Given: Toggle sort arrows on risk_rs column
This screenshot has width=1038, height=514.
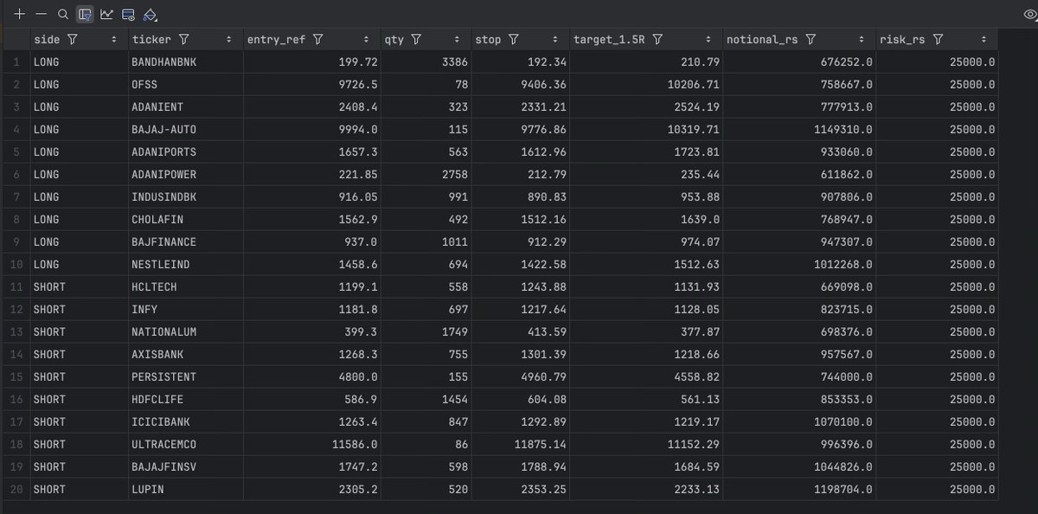Looking at the screenshot, I should (x=984, y=40).
